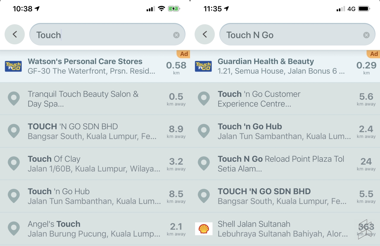Tap the back arrow beside "Touch N Go" search

[x=205, y=34]
